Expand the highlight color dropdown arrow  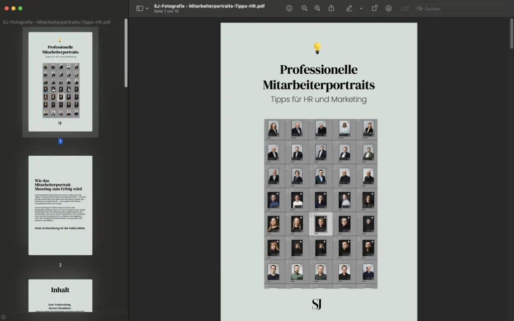[x=361, y=9]
